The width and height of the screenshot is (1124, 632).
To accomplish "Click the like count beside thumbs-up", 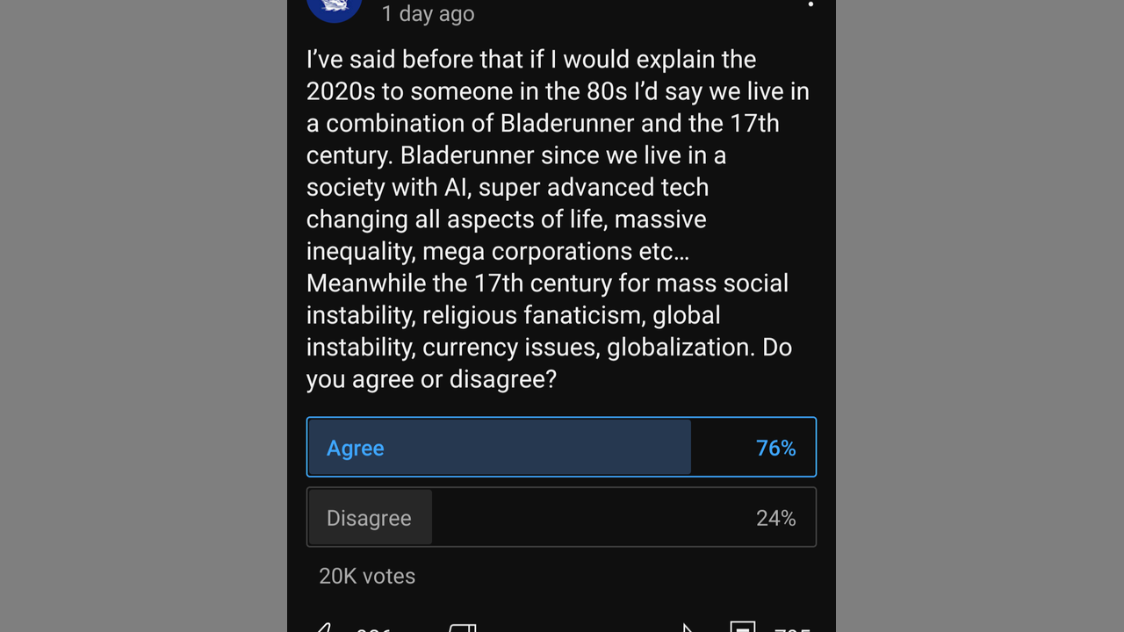I will pyautogui.click(x=373, y=629).
